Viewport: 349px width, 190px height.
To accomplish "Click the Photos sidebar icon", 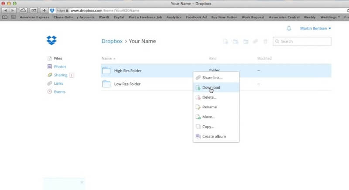I will (50, 66).
